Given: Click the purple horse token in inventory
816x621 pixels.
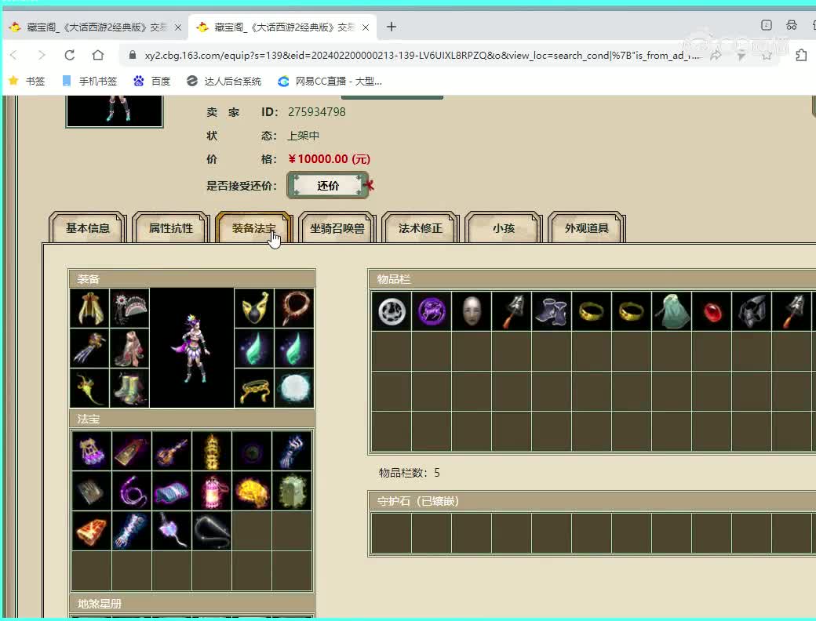Looking at the screenshot, I should click(432, 311).
